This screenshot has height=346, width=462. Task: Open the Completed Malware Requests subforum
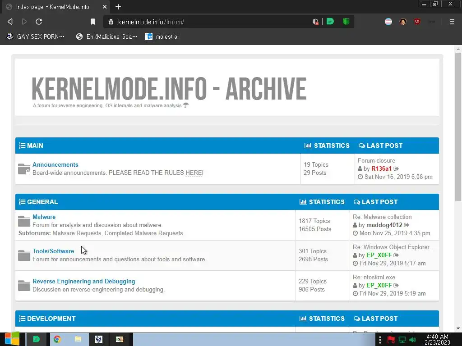click(144, 233)
